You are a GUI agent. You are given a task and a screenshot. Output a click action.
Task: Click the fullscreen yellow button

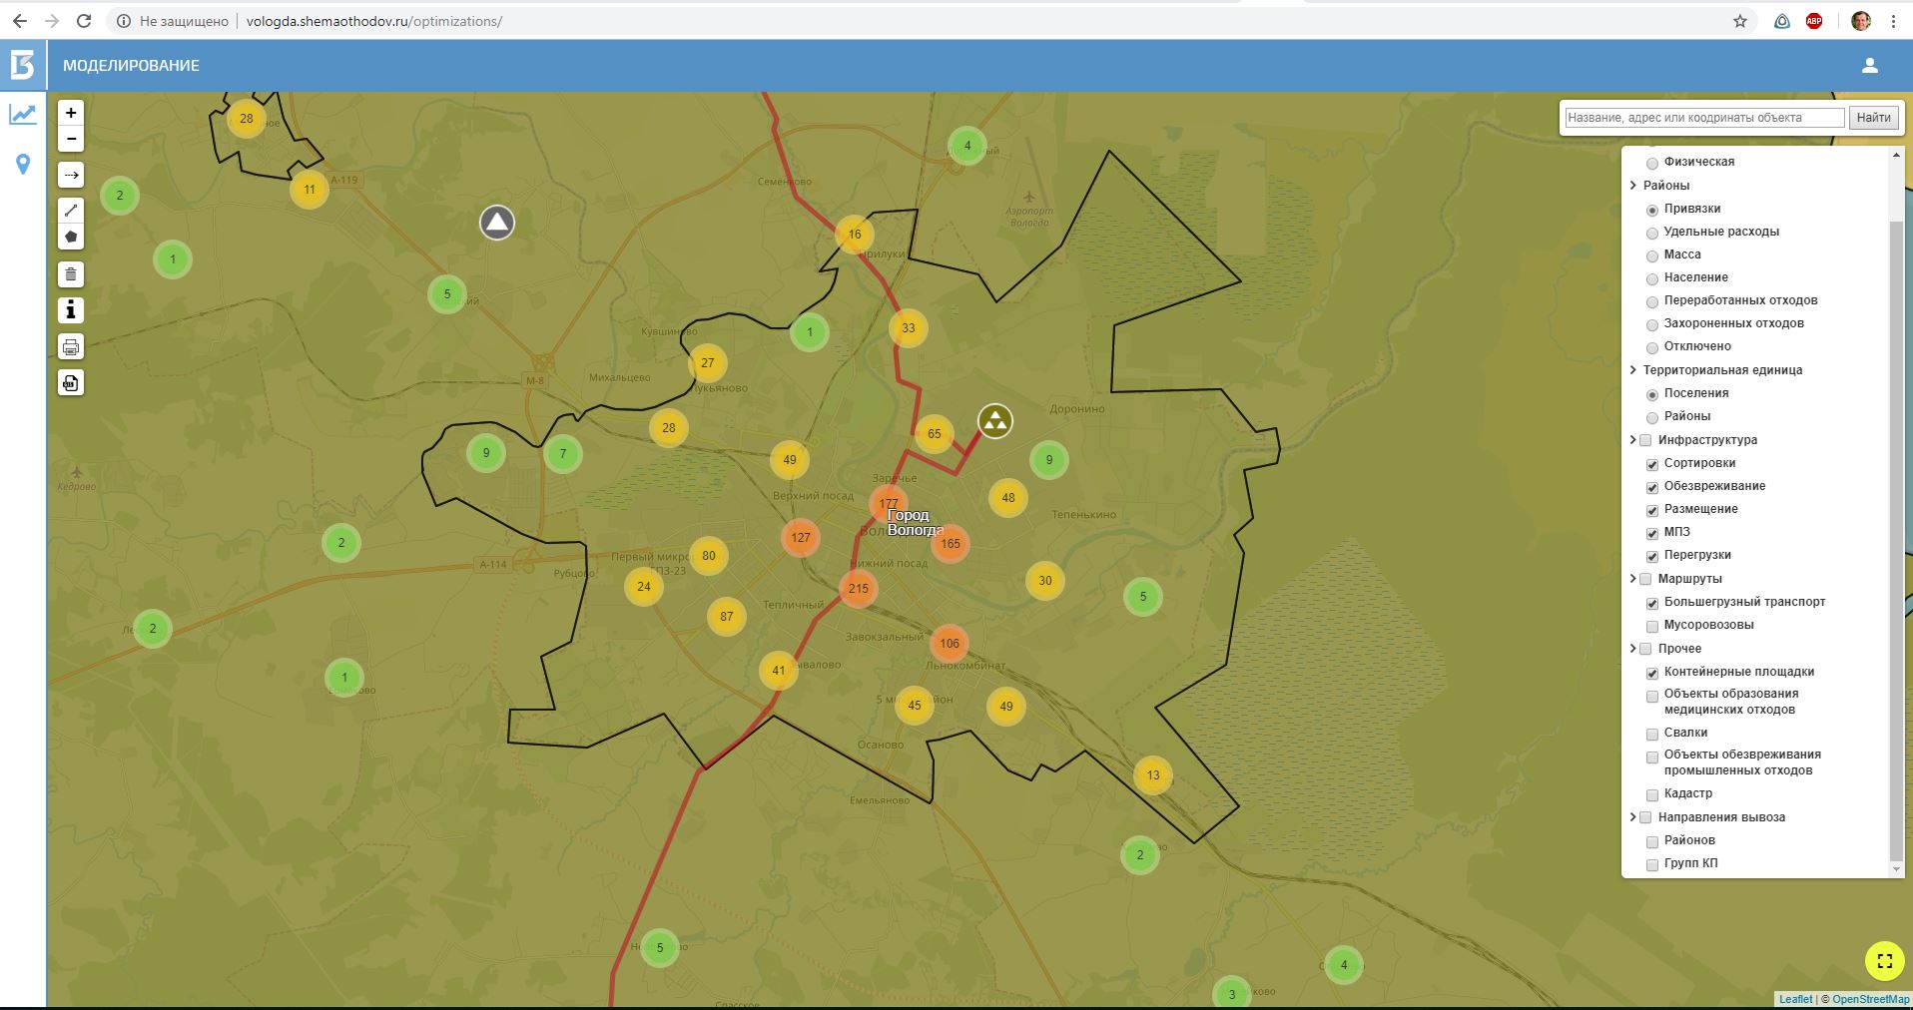point(1884,961)
